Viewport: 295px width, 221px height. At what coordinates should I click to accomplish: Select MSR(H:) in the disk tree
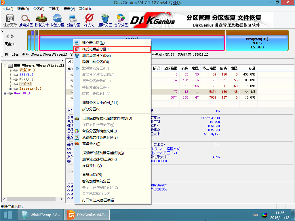click(x=26, y=79)
